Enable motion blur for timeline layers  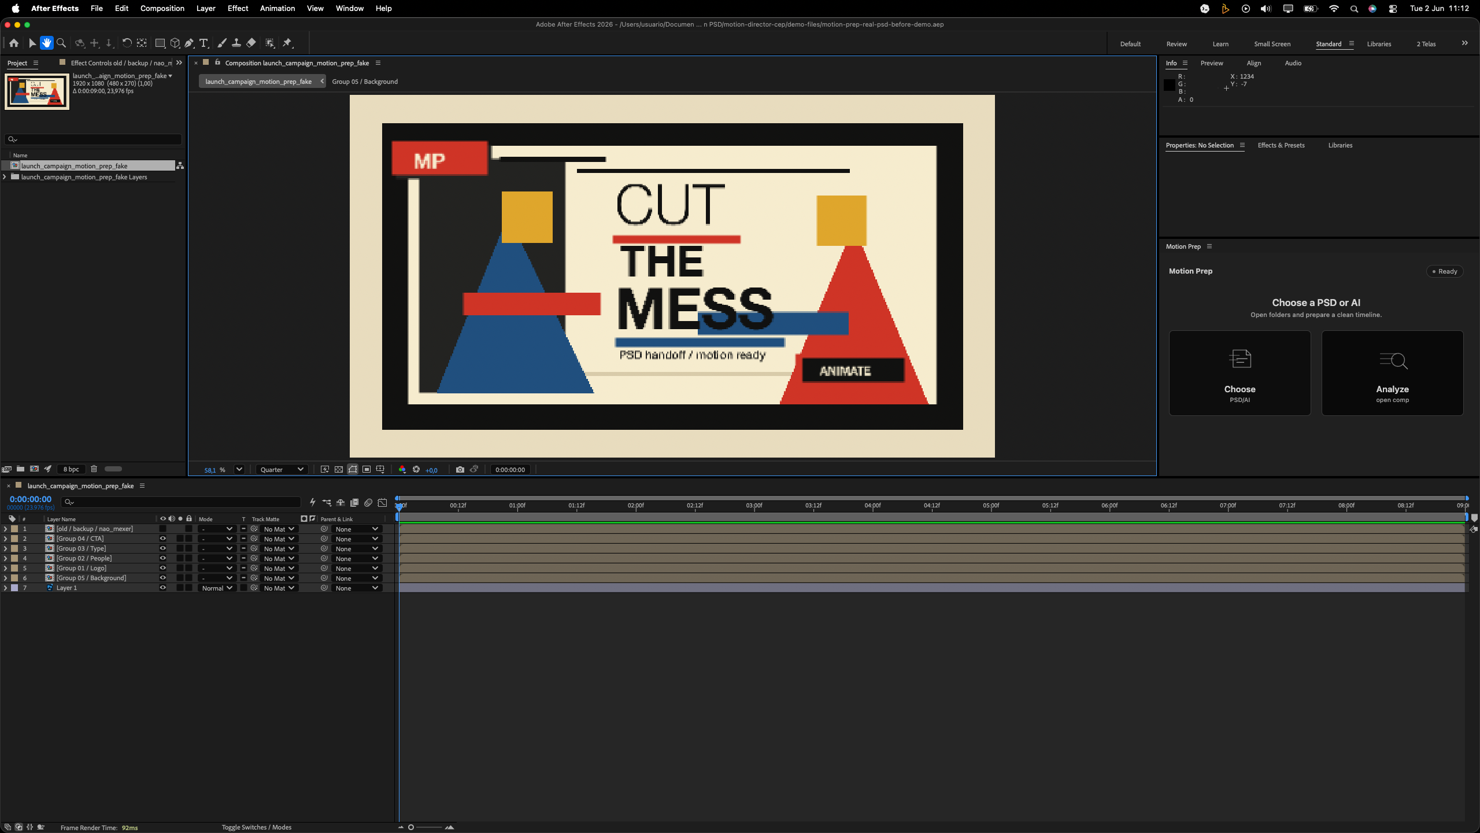368,502
